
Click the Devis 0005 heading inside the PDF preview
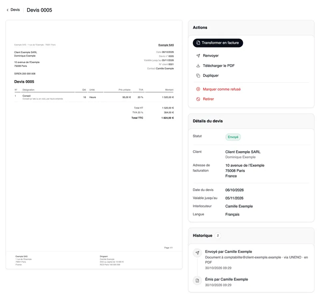click(24, 82)
